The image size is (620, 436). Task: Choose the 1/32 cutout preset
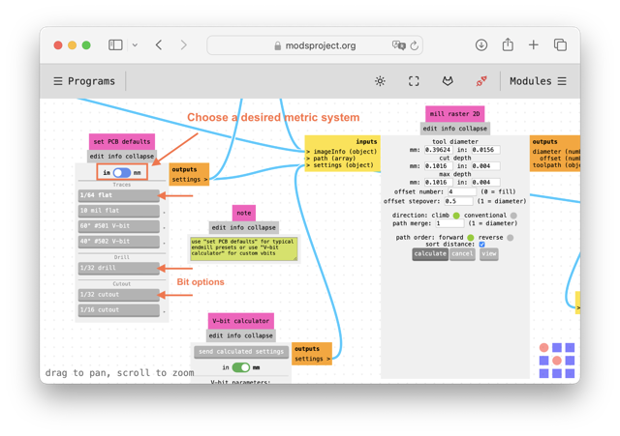(118, 295)
